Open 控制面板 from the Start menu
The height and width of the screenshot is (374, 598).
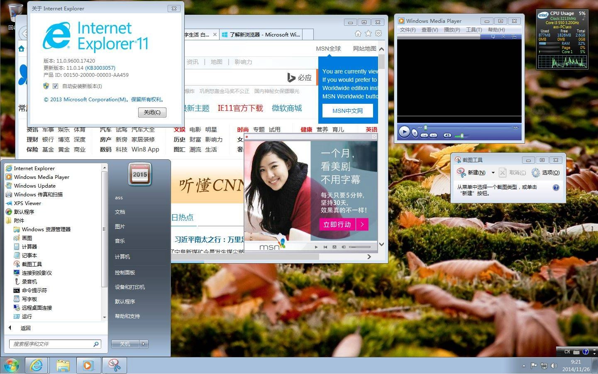[125, 272]
